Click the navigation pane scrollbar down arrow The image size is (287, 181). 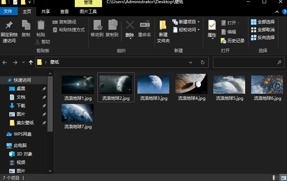click(50, 171)
